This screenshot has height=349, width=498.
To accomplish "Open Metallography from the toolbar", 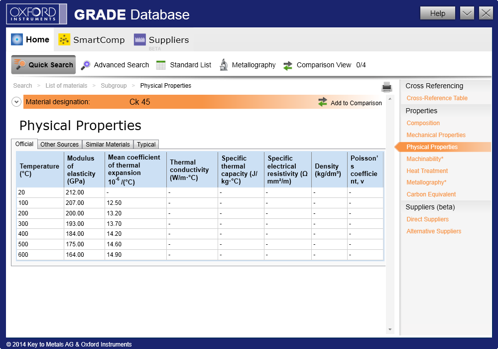I will (x=248, y=65).
